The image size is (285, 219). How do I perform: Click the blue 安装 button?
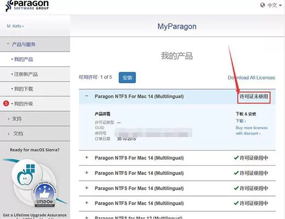[x=127, y=78]
